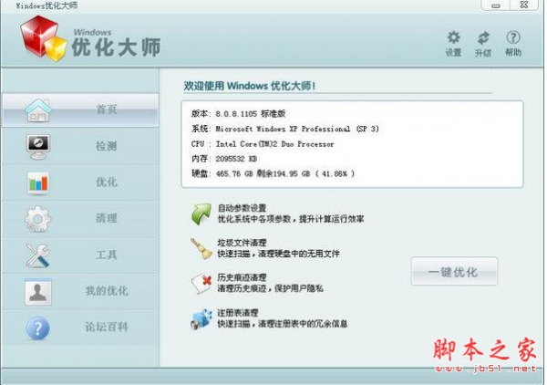Click the 设置 label in the header
This screenshot has height=385, width=547.
click(x=453, y=53)
